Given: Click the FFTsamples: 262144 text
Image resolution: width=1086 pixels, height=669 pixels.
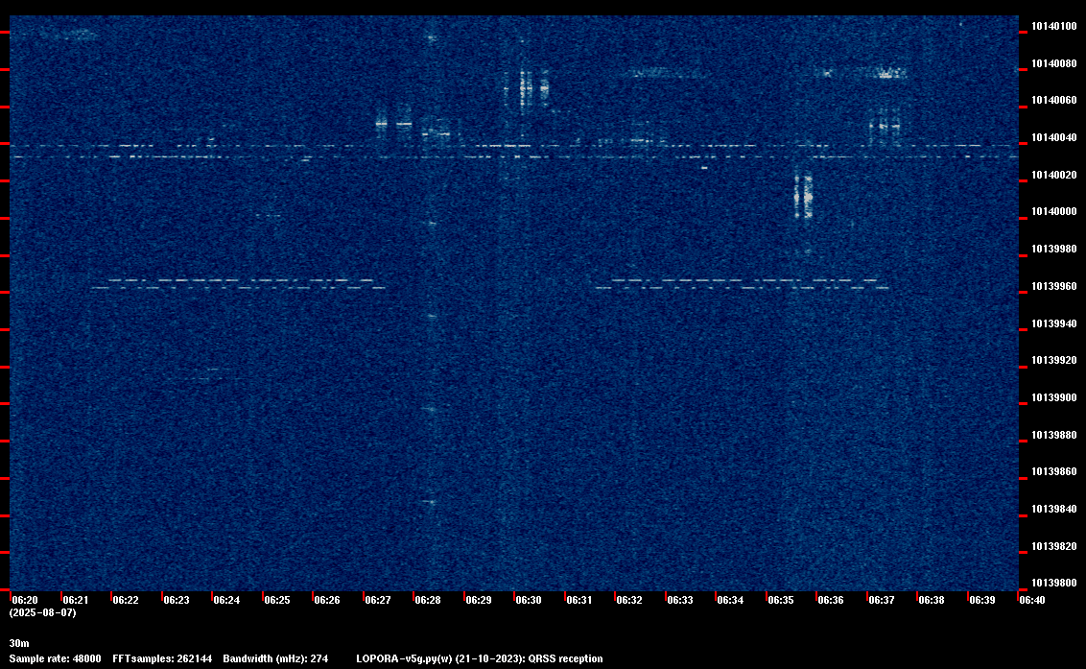Looking at the screenshot, I should click(x=162, y=658).
